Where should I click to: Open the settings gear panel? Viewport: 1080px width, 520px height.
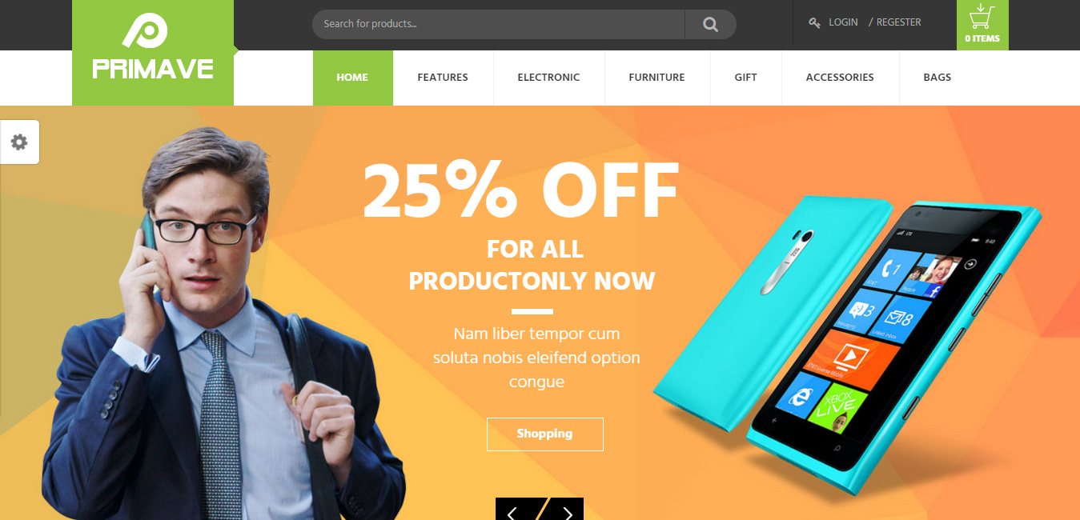pyautogui.click(x=19, y=142)
